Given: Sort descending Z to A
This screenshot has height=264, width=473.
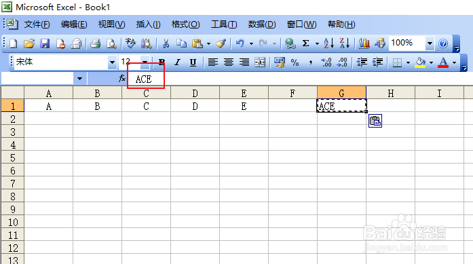Looking at the screenshot, I should click(344, 43).
